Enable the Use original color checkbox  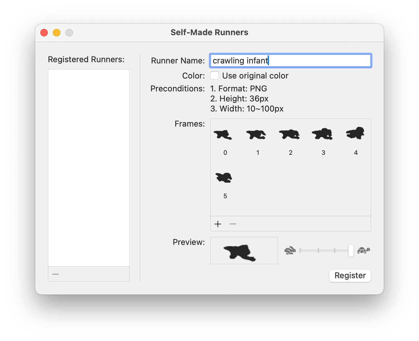pyautogui.click(x=215, y=76)
